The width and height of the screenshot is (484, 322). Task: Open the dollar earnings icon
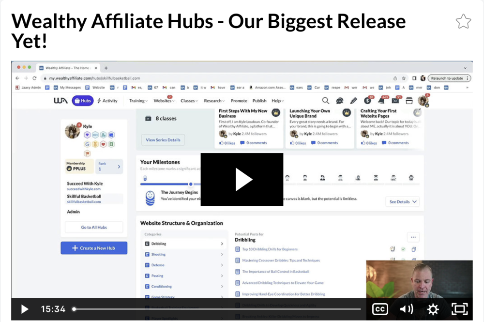click(368, 100)
